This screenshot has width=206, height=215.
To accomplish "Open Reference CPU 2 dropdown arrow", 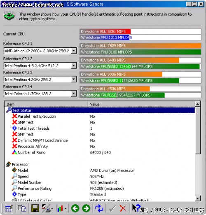I will pos(74,65).
